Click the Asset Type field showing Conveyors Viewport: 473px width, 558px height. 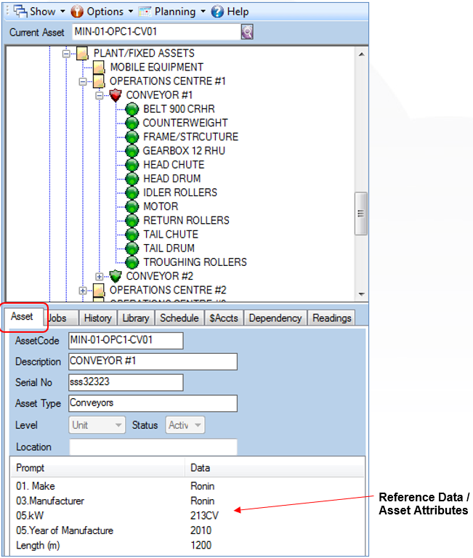(x=153, y=403)
